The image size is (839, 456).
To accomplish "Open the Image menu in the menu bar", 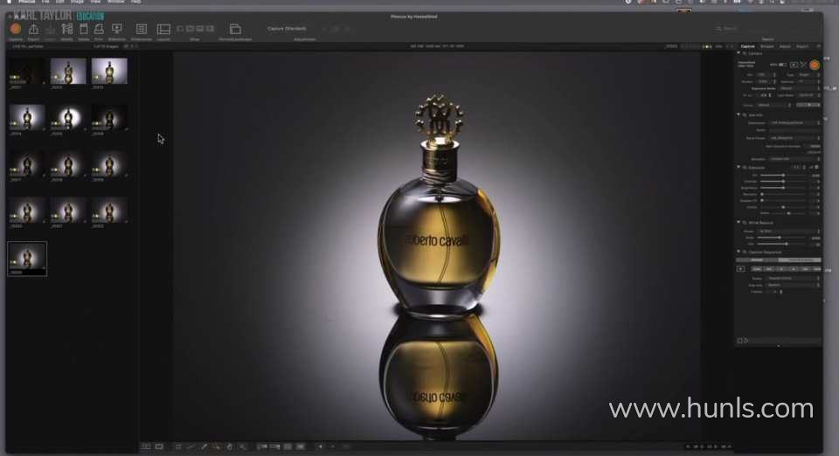I will tap(77, 2).
